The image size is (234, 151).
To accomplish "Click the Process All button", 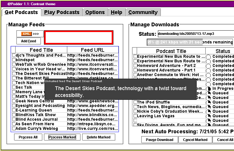I will coord(28,137).
